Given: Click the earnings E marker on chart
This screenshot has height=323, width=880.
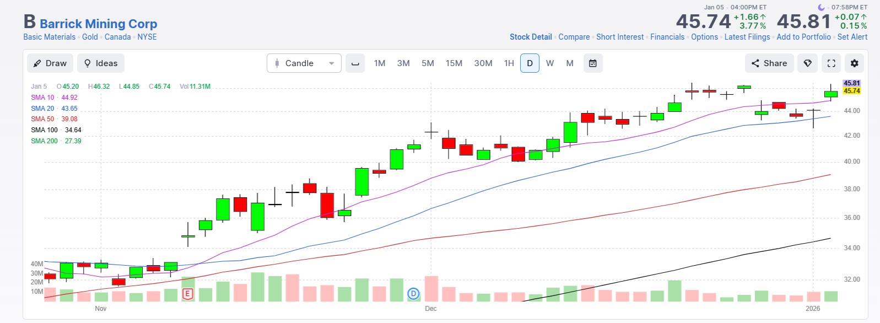Looking at the screenshot, I should tap(187, 294).
